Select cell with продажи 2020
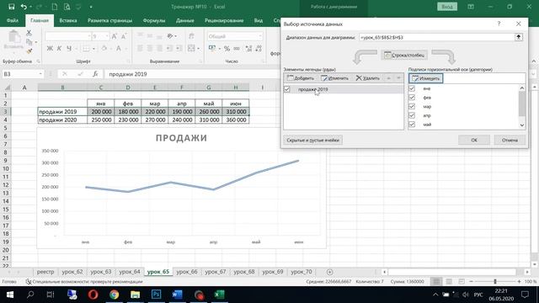 coord(62,120)
